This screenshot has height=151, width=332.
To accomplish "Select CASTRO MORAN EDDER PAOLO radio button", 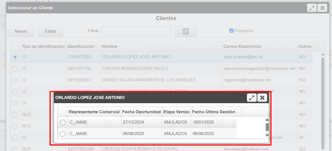I will pyautogui.click(x=15, y=69).
